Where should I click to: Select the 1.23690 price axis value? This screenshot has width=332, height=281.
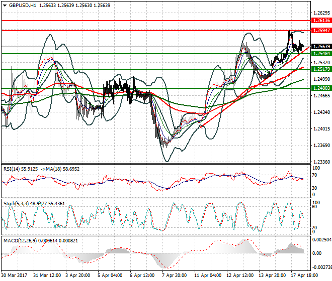click(321, 146)
